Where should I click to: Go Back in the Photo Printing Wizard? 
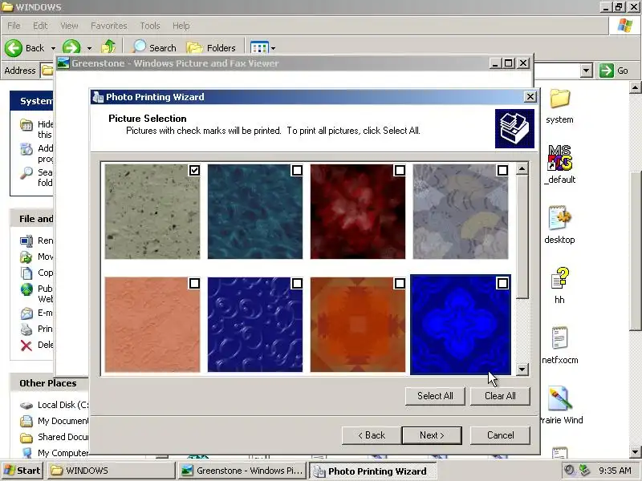[x=372, y=435]
